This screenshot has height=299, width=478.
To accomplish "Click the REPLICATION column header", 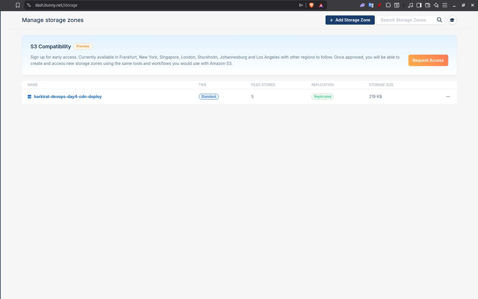I will [x=323, y=85].
